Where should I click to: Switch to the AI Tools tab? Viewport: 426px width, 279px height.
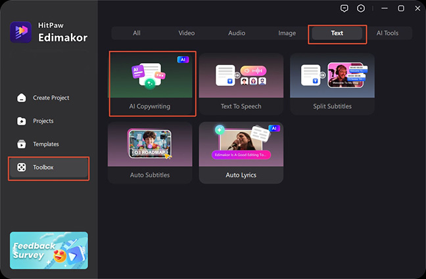coord(387,33)
